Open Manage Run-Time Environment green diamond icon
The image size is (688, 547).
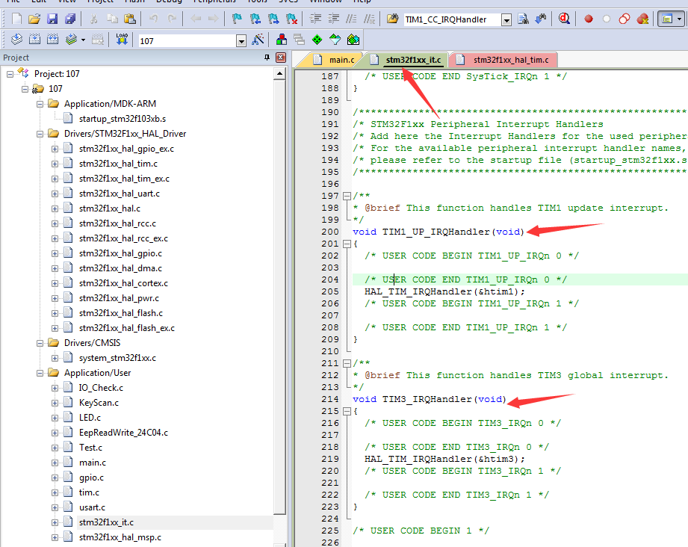pos(317,40)
